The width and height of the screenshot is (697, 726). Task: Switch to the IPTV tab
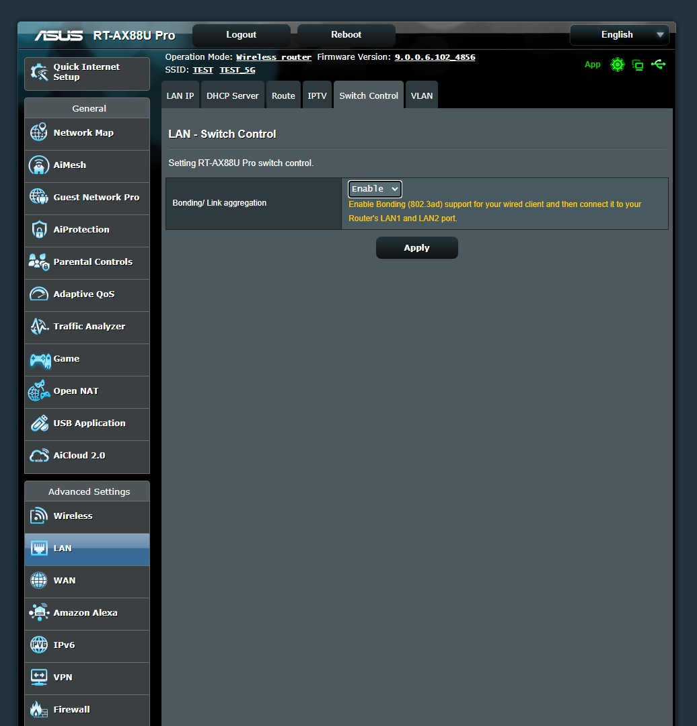317,96
